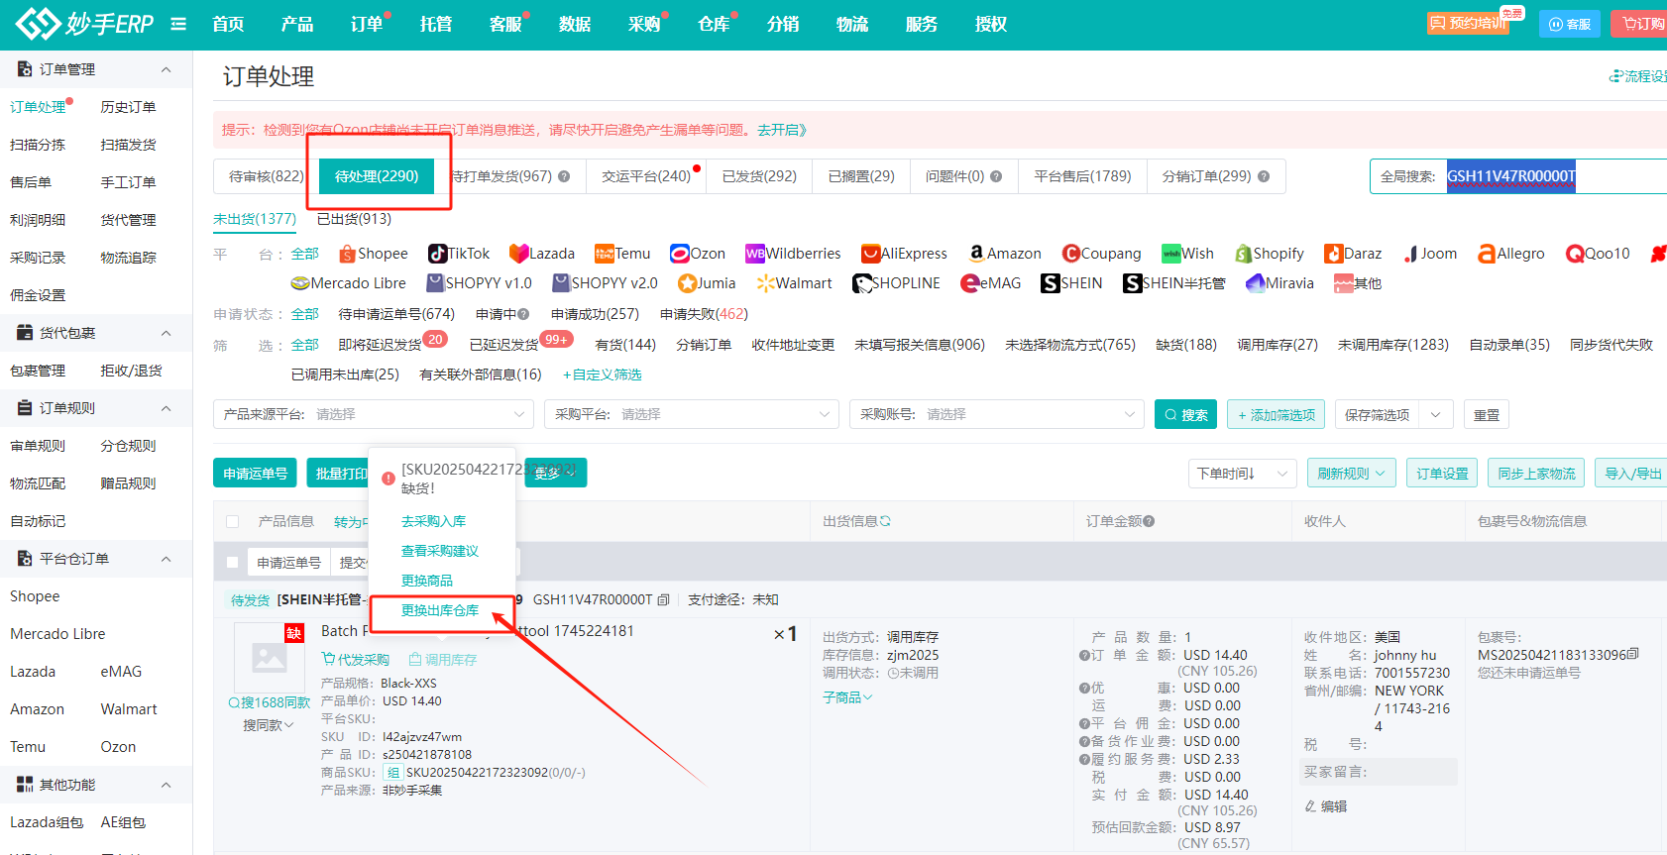Filter by Shopee platform icon
Viewport: 1667px width, 855px height.
tap(347, 254)
